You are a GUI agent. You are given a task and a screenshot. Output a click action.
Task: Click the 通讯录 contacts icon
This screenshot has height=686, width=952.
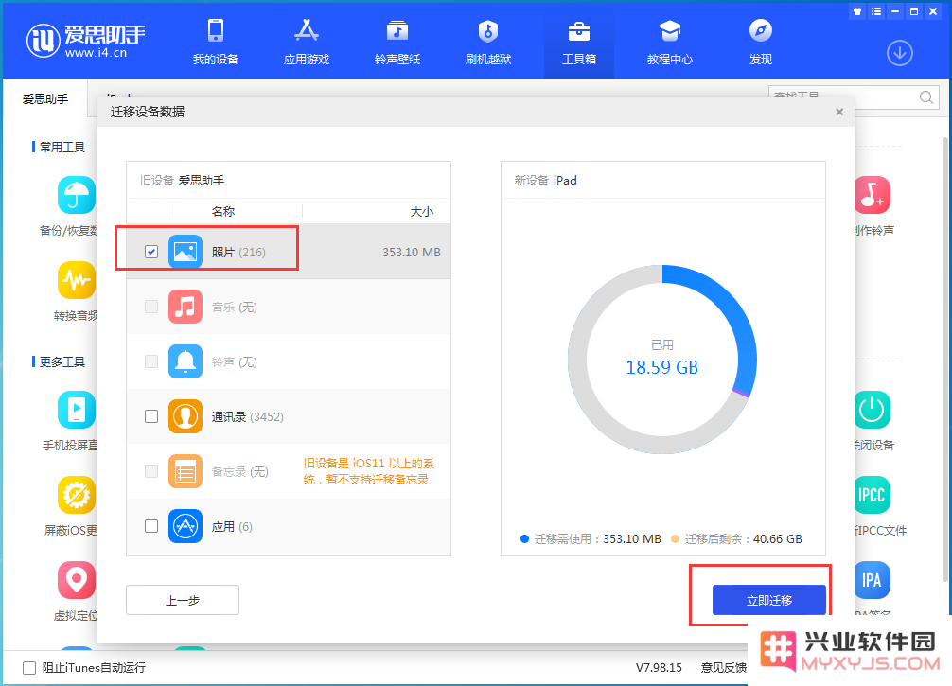pos(185,416)
